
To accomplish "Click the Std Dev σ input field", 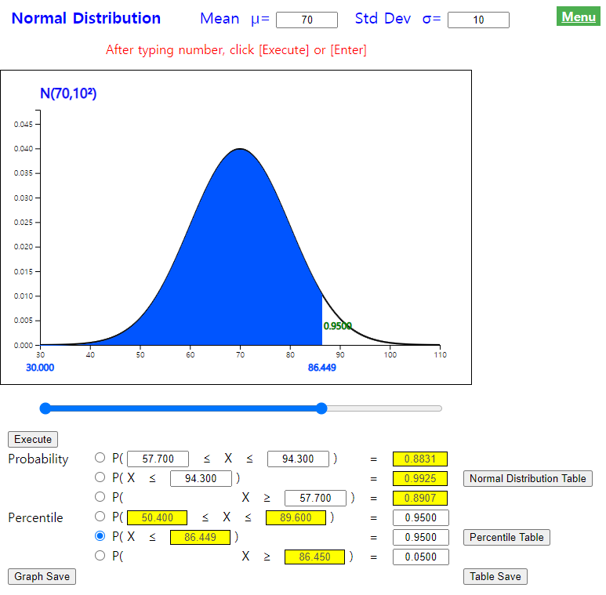I will [x=478, y=20].
